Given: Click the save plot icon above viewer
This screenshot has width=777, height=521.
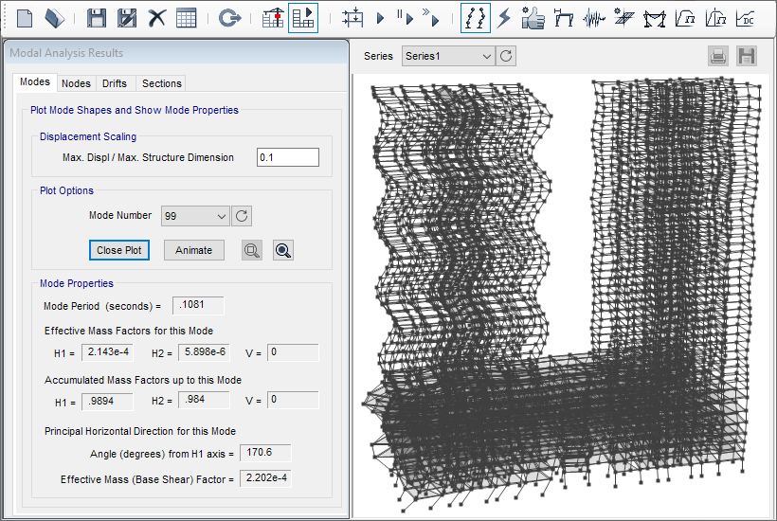Looking at the screenshot, I should click(747, 56).
